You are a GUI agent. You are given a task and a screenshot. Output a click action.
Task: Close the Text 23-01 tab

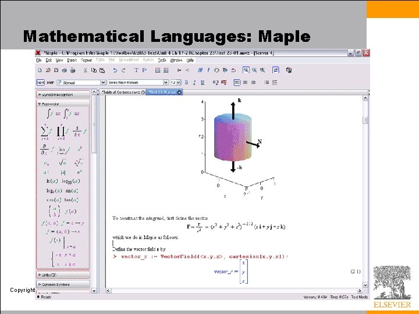[x=179, y=92]
